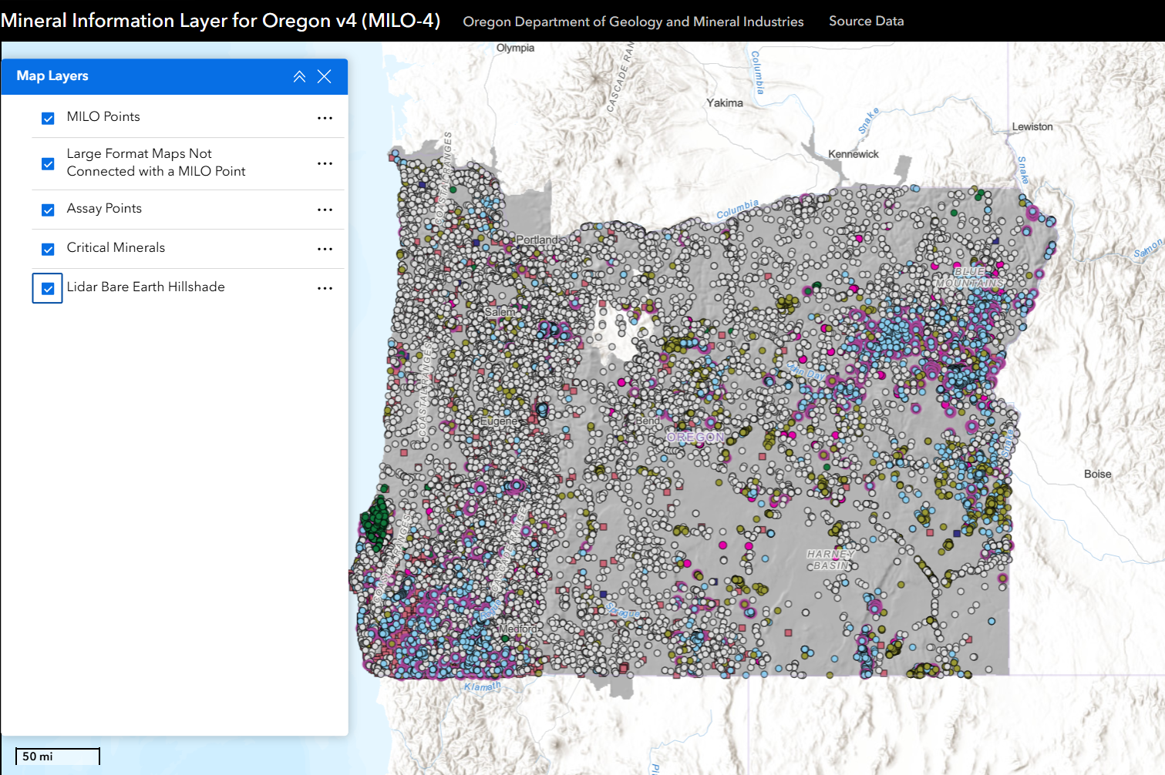Image resolution: width=1165 pixels, height=775 pixels.
Task: Select Lidar Bare Earth Hillshade label
Action: click(146, 287)
